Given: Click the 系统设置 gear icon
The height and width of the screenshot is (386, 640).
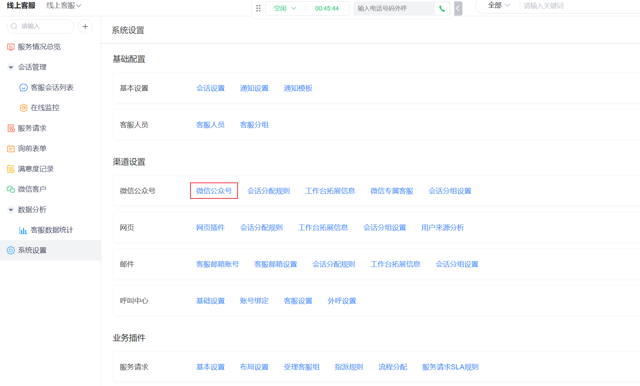Looking at the screenshot, I should [x=11, y=250].
